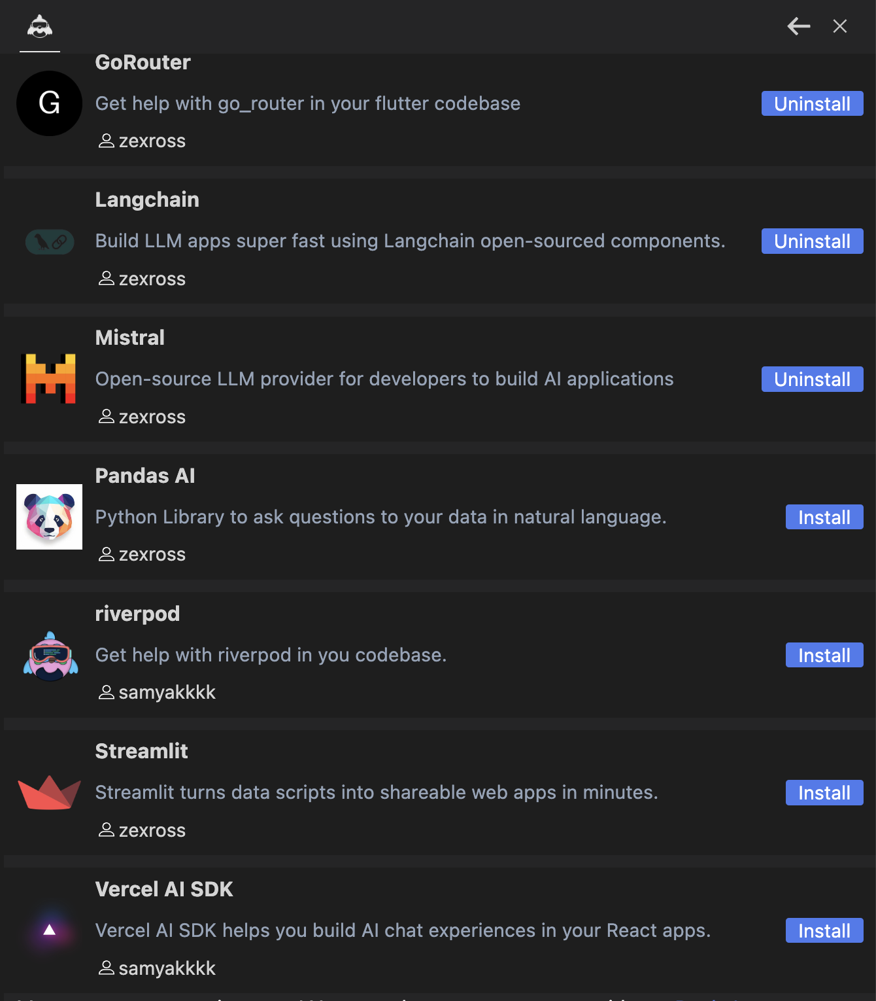Image resolution: width=876 pixels, height=1001 pixels.
Task: Select the Langchain parrot icon
Action: click(49, 241)
